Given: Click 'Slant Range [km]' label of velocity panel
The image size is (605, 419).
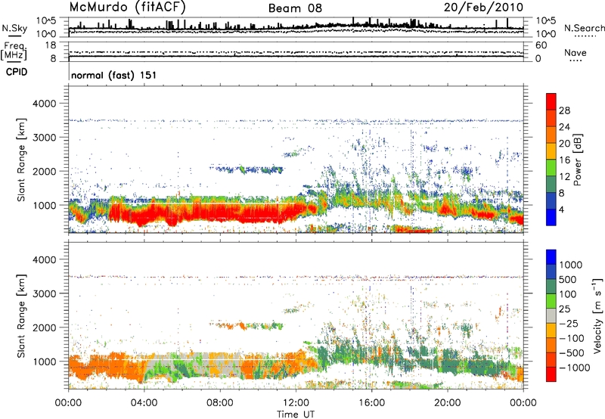Looking at the screenshot, I should 21,315.
